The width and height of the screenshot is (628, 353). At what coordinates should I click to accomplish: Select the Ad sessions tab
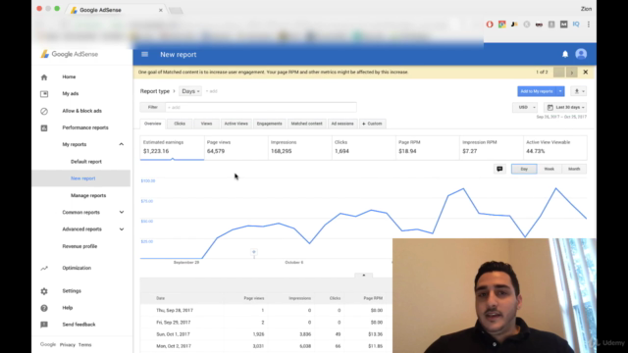(342, 124)
